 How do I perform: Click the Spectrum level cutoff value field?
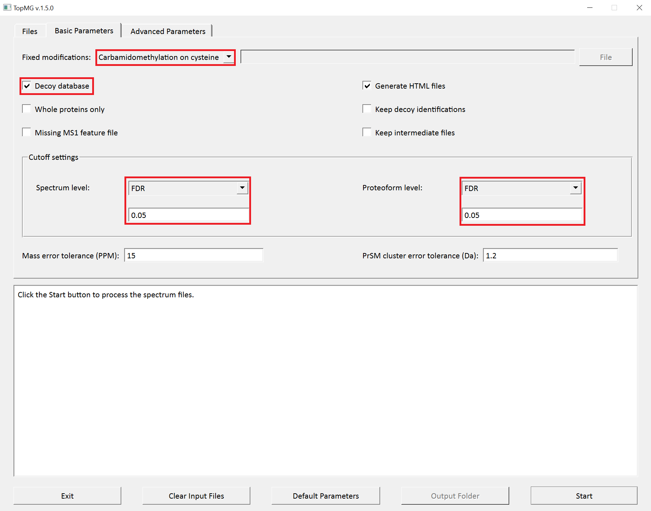[x=188, y=215]
